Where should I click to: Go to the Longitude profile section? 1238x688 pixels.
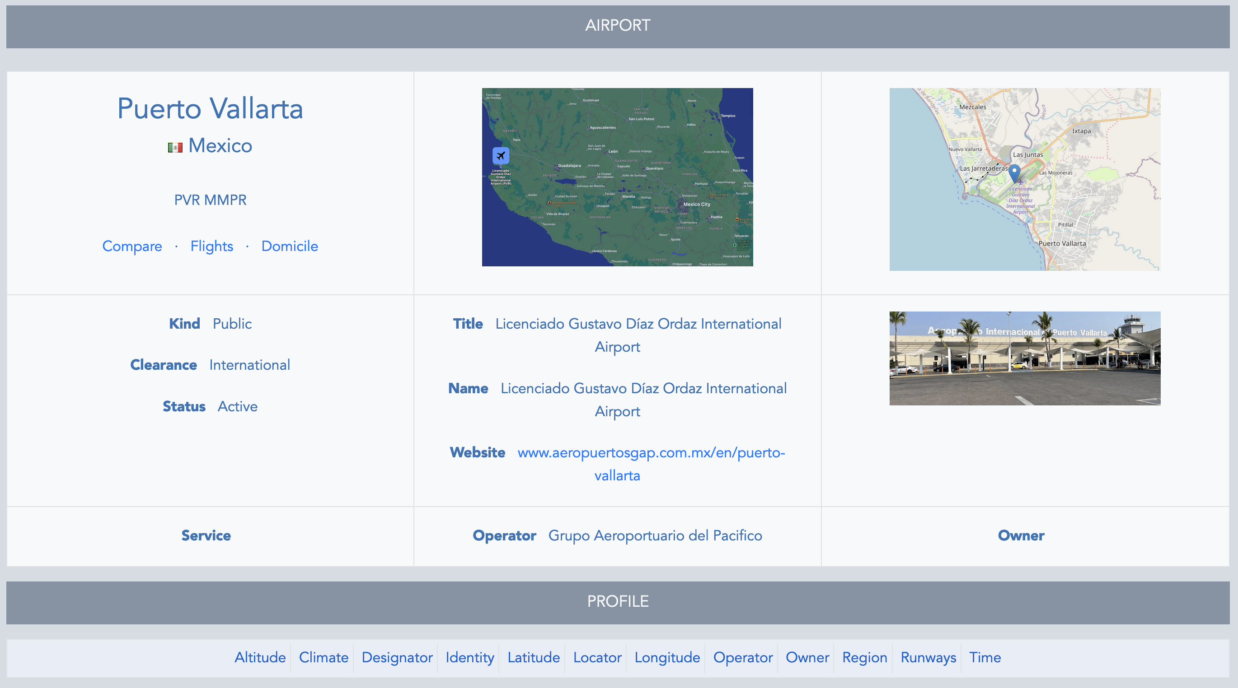[x=666, y=657]
